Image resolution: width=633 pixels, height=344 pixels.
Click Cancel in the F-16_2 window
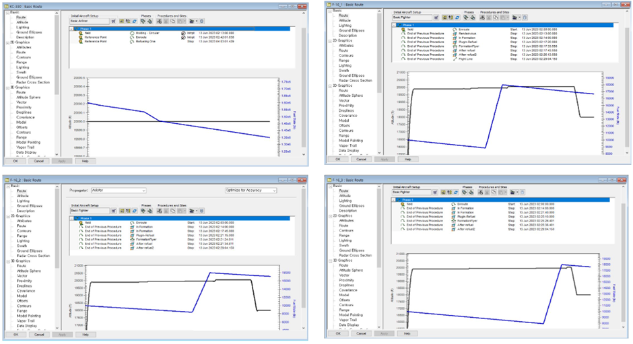tap(39, 335)
